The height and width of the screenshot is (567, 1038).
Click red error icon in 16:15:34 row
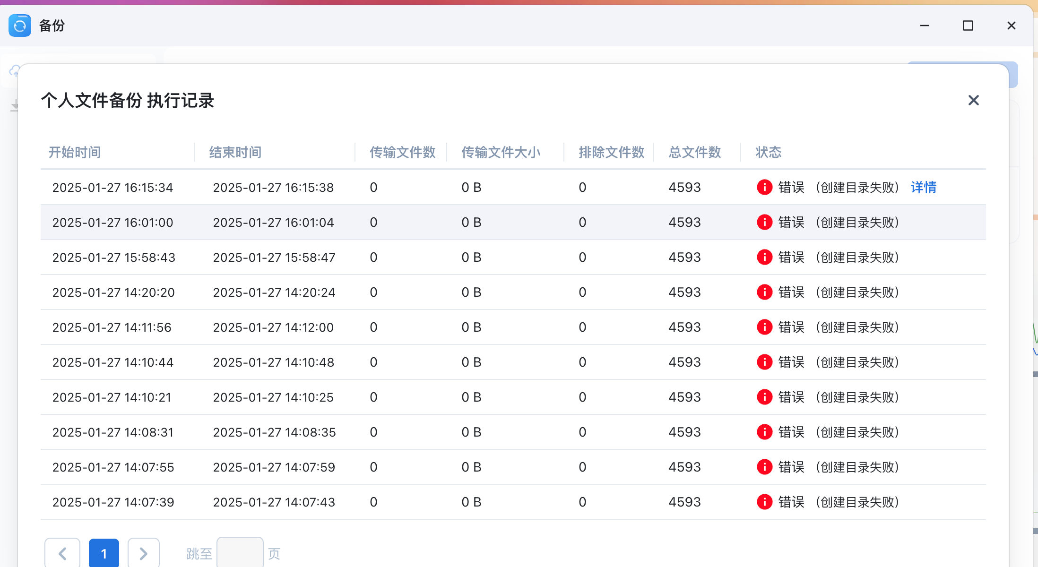click(x=764, y=187)
